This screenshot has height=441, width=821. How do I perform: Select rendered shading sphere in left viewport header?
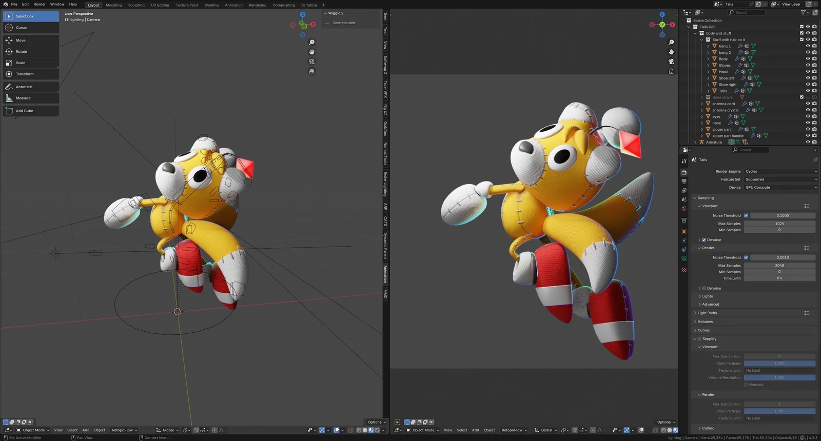377,430
